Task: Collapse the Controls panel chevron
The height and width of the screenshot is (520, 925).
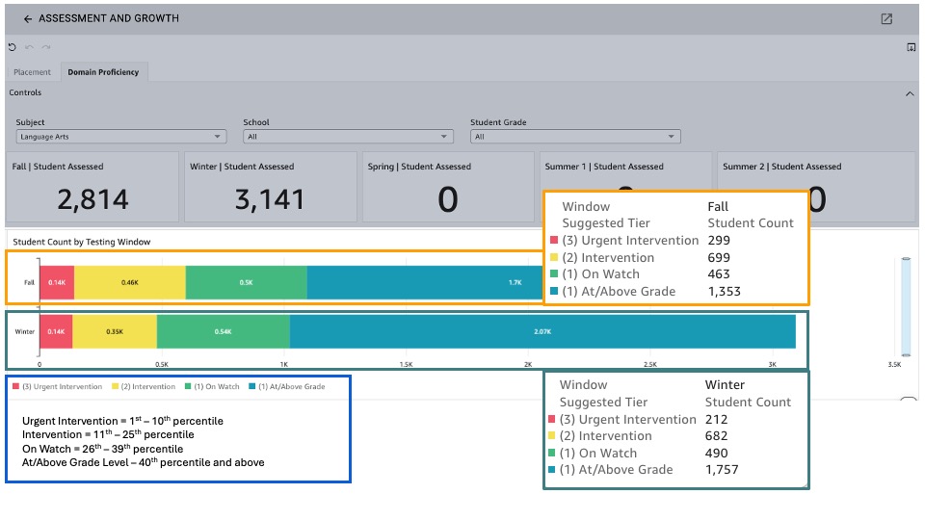Action: click(909, 93)
